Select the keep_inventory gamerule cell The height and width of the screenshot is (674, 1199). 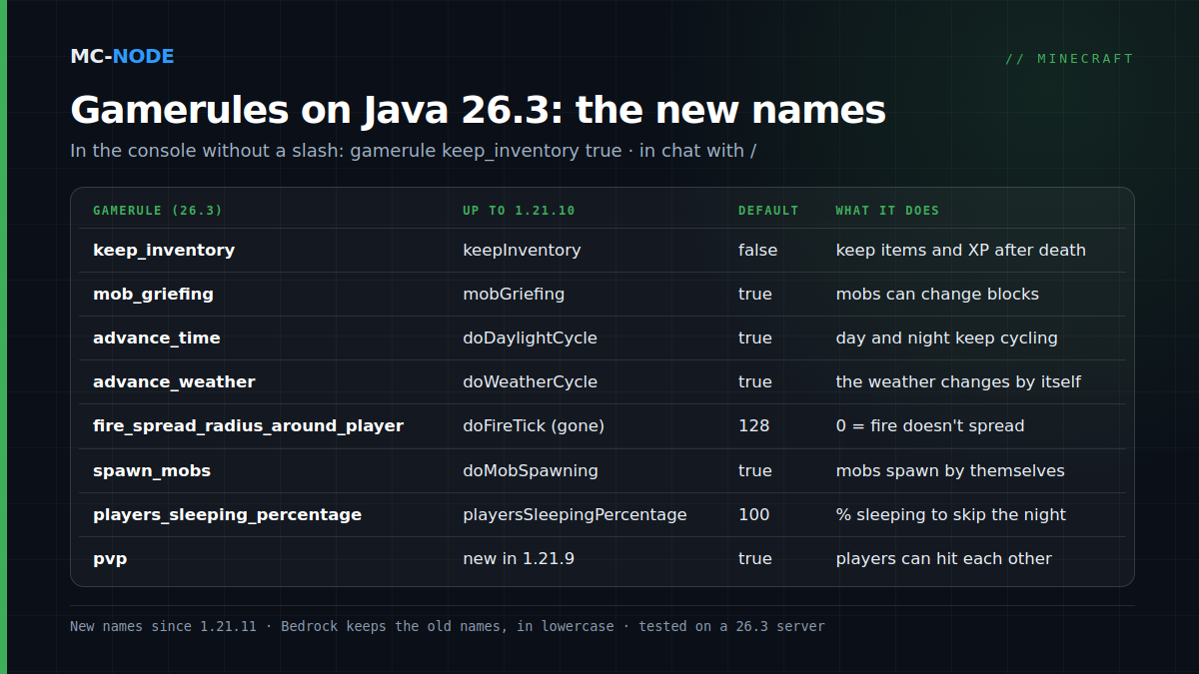[164, 250]
